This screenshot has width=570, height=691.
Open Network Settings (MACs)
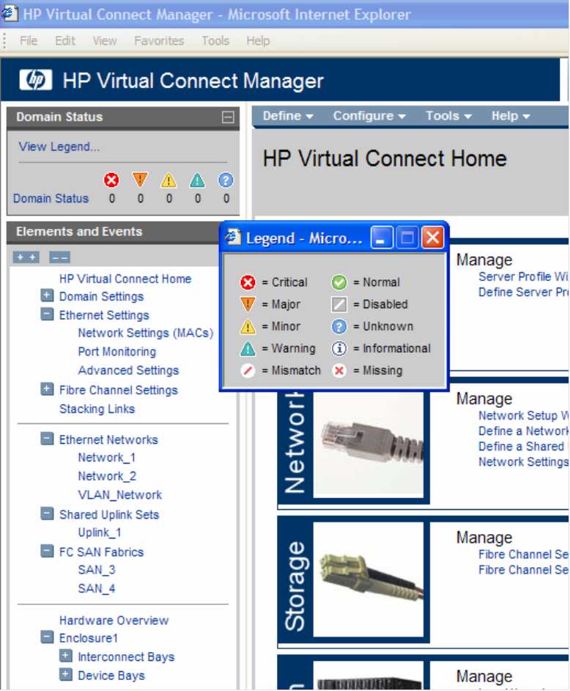pyautogui.click(x=146, y=333)
